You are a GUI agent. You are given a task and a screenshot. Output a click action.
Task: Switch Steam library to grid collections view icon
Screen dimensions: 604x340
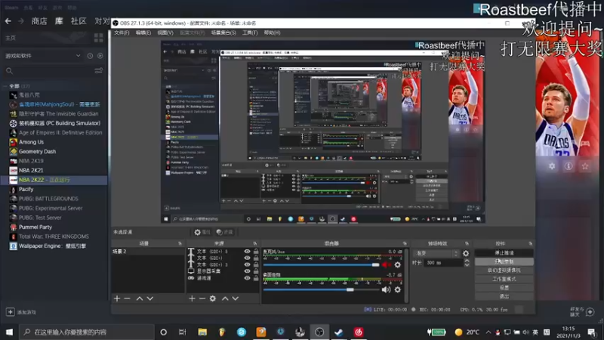tap(99, 38)
